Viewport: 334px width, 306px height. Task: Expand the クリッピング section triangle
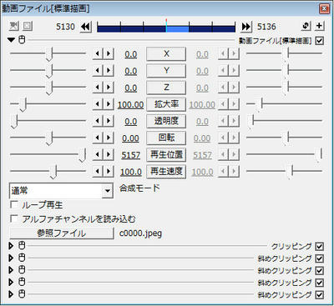point(11,246)
